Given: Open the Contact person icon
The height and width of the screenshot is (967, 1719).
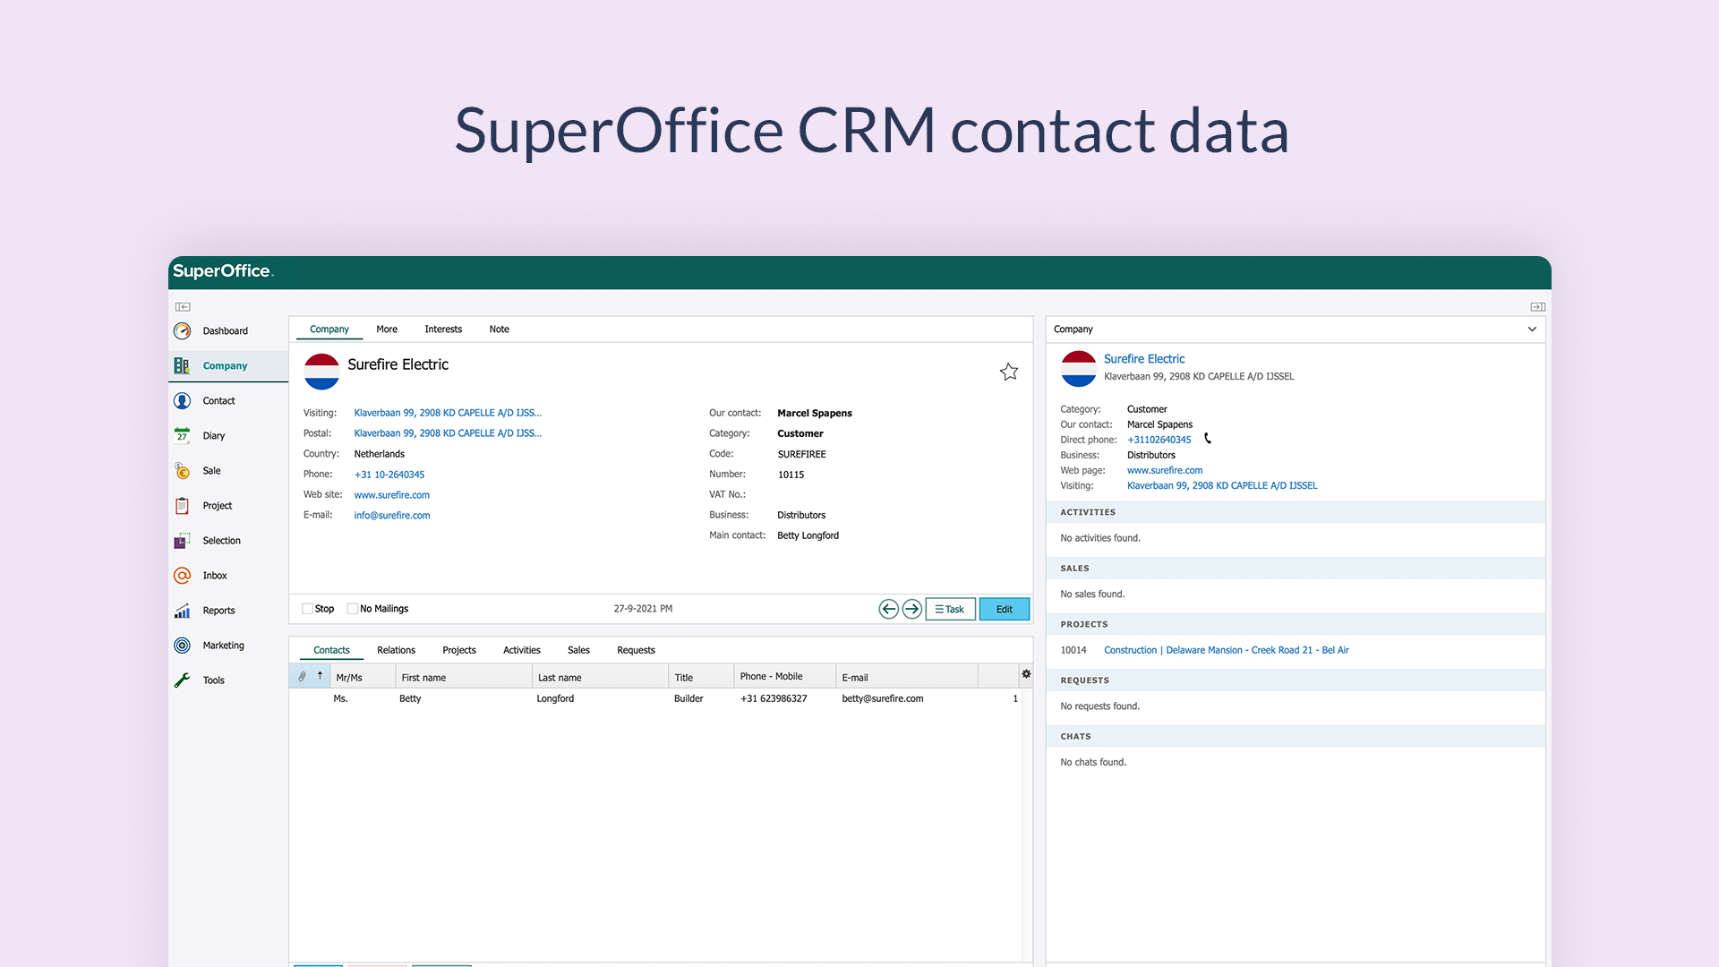Looking at the screenshot, I should click(x=183, y=401).
